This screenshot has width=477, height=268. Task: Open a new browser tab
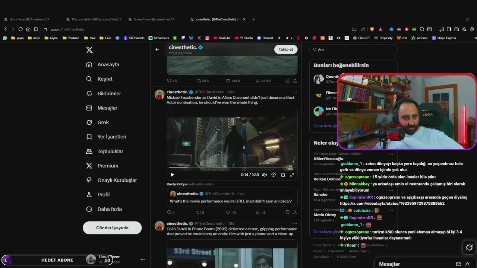coord(253,19)
